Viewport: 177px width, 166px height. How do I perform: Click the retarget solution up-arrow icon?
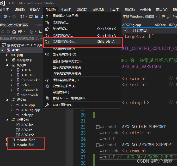[47, 16]
